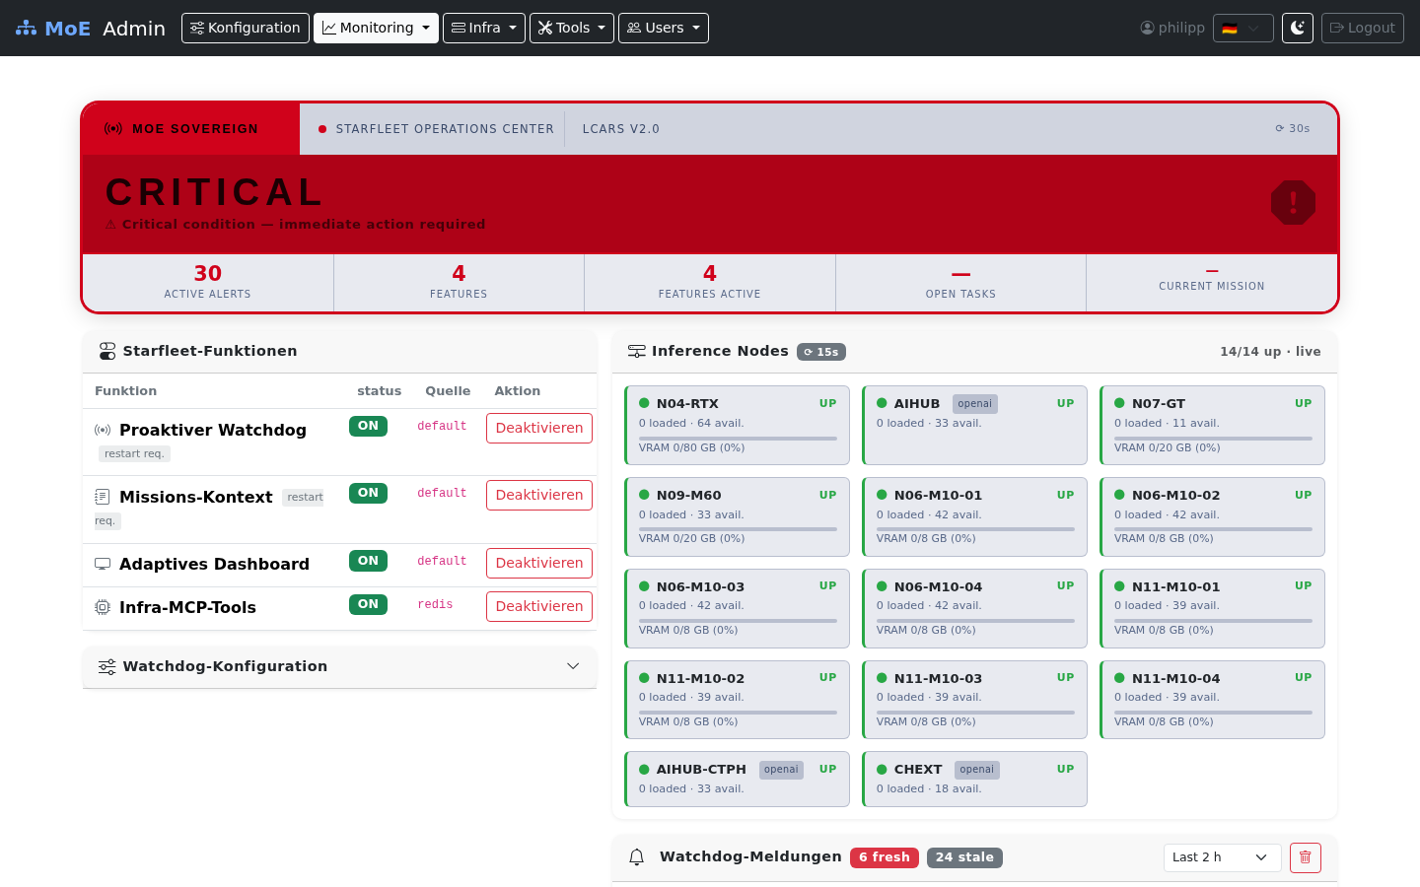Click the 4 FEATURES stat tile
The height and width of the screenshot is (887, 1420).
(459, 282)
